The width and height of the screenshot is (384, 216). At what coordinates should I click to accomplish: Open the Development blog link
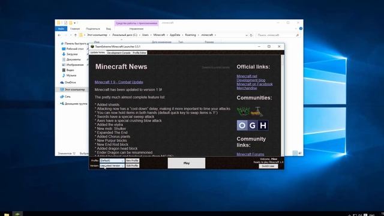[x=251, y=80]
